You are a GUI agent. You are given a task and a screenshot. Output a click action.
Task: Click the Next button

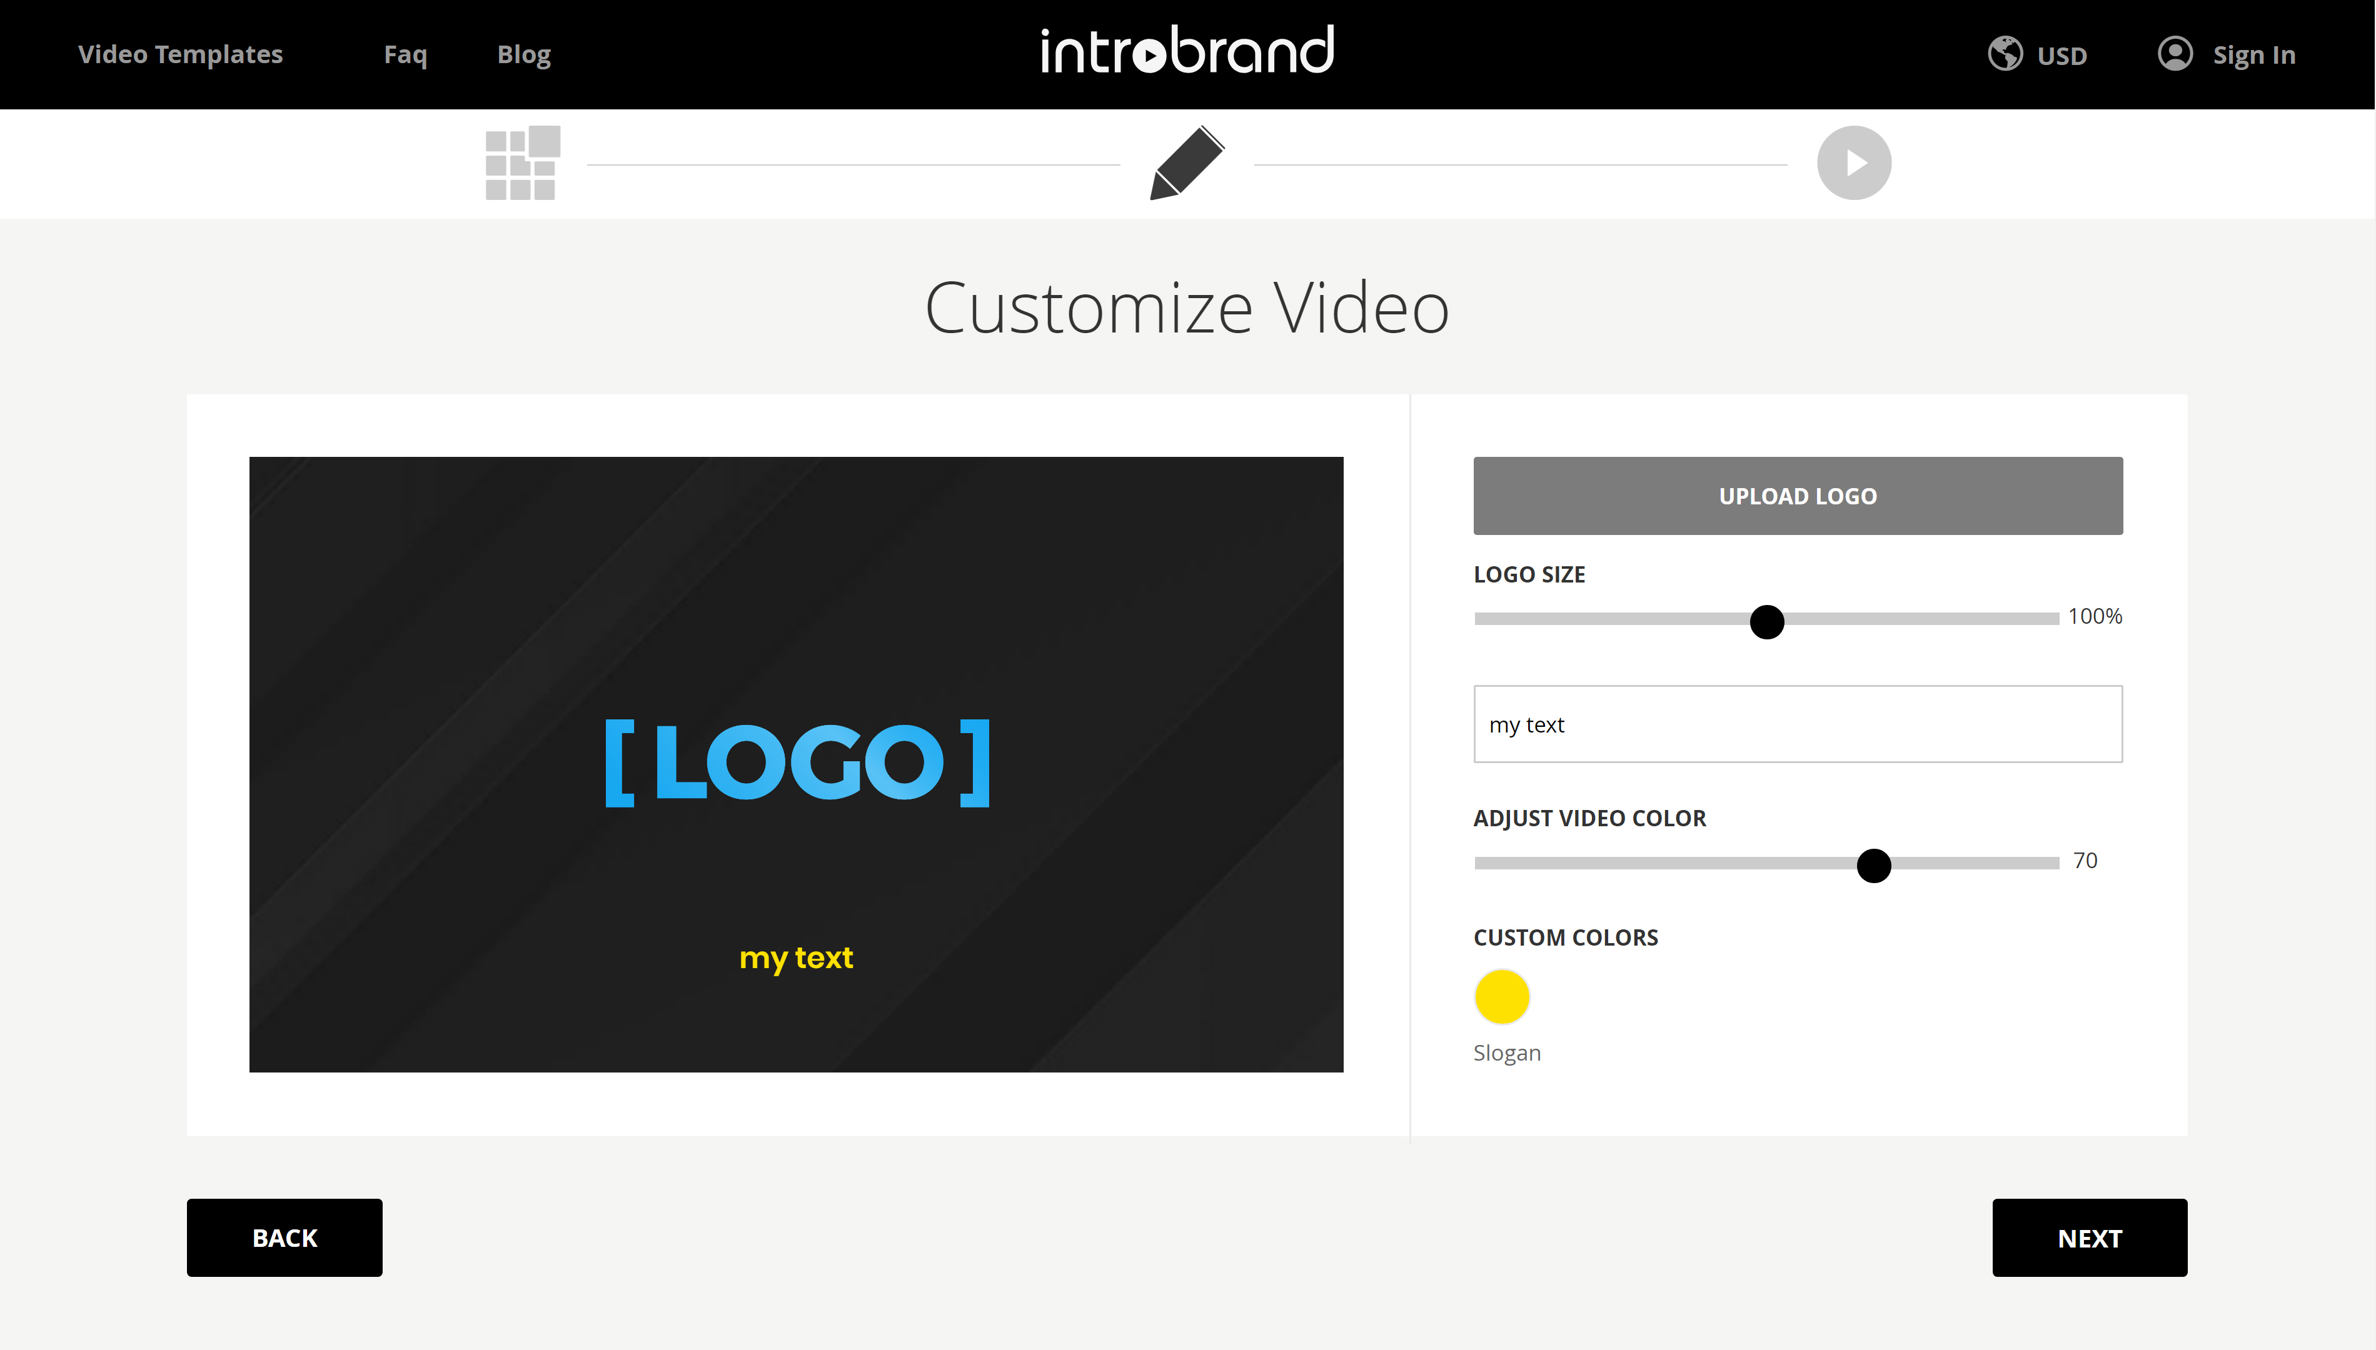2088,1237
